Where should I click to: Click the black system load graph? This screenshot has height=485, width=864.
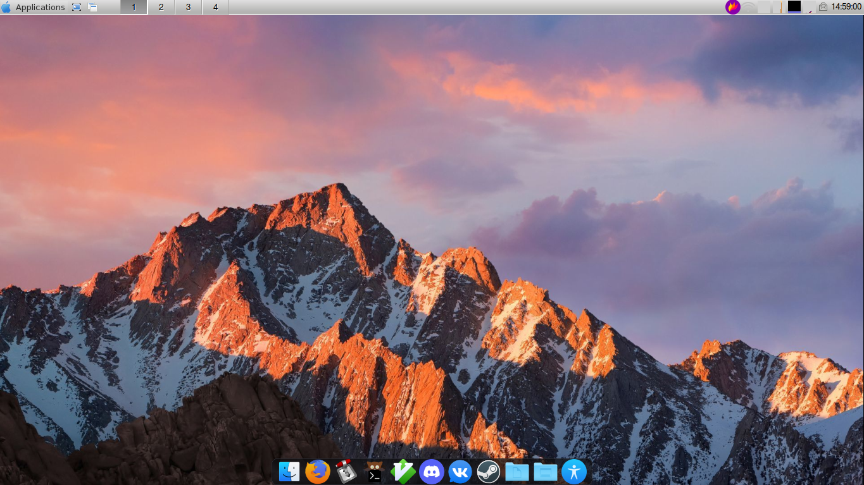click(794, 7)
